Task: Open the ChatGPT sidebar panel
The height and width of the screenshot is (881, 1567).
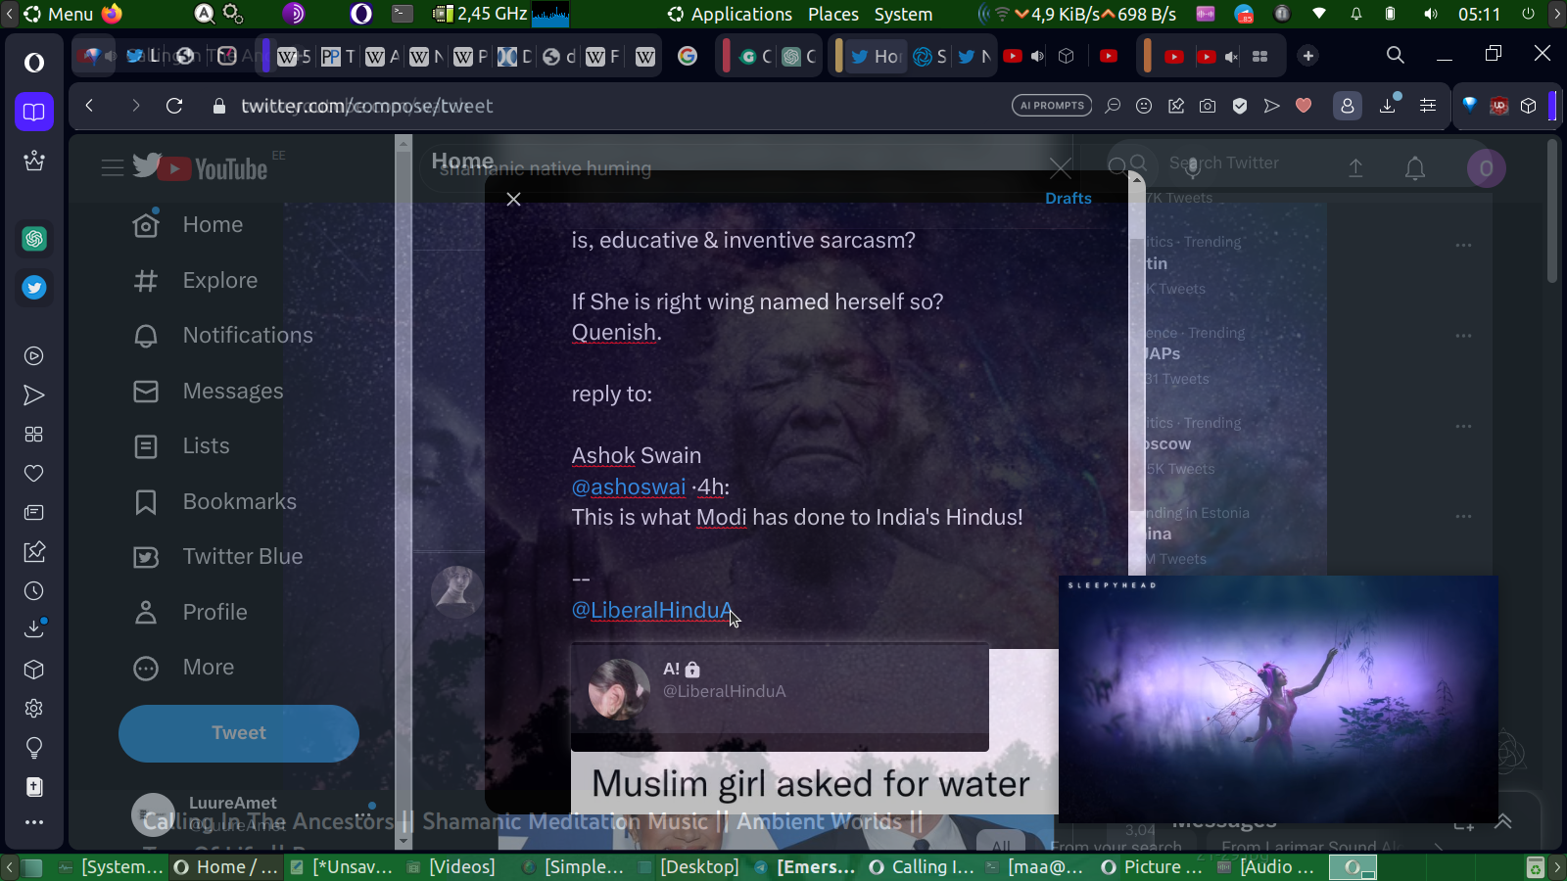Action: click(x=34, y=238)
